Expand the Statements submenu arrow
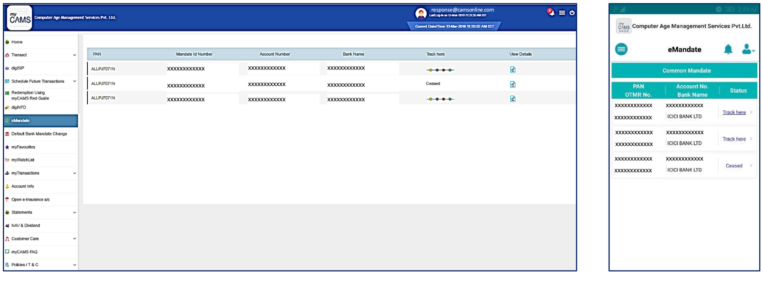Image resolution: width=763 pixels, height=281 pixels. pos(74,212)
